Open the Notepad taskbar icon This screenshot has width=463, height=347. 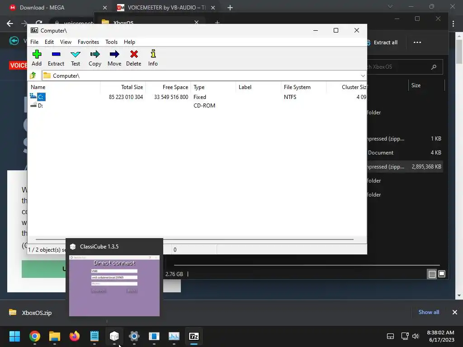coord(94,336)
